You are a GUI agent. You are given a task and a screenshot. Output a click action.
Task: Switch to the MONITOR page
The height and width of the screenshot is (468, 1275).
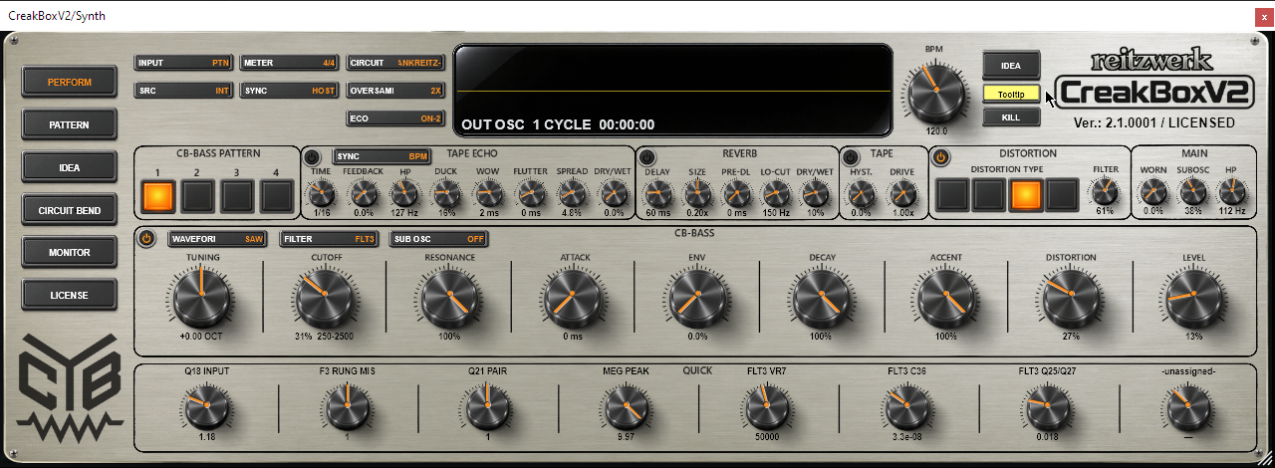coord(70,253)
